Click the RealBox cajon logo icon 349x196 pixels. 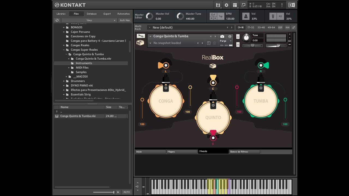pos(213,66)
